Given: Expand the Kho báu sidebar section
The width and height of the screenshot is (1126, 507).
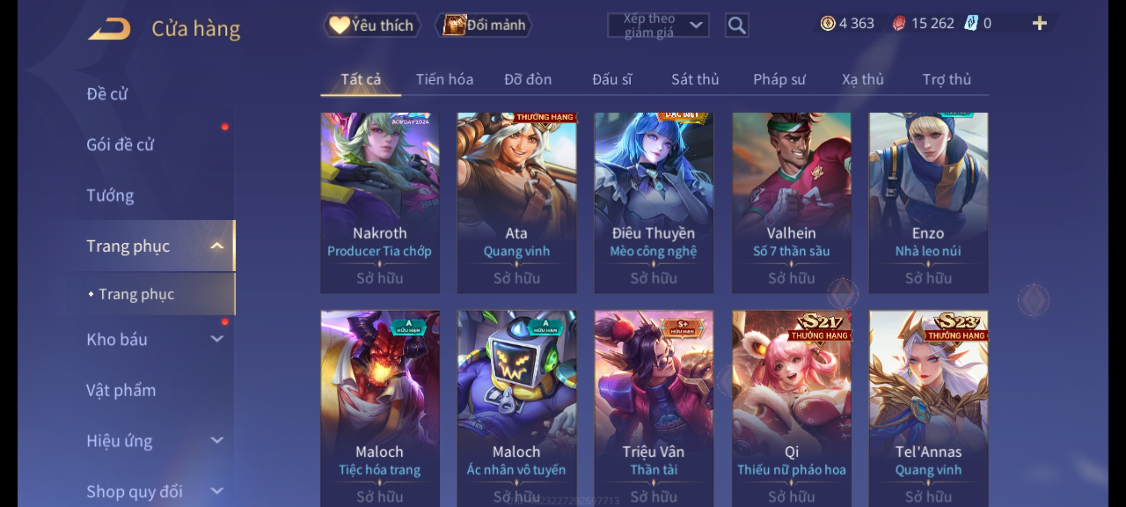Looking at the screenshot, I should tap(217, 339).
